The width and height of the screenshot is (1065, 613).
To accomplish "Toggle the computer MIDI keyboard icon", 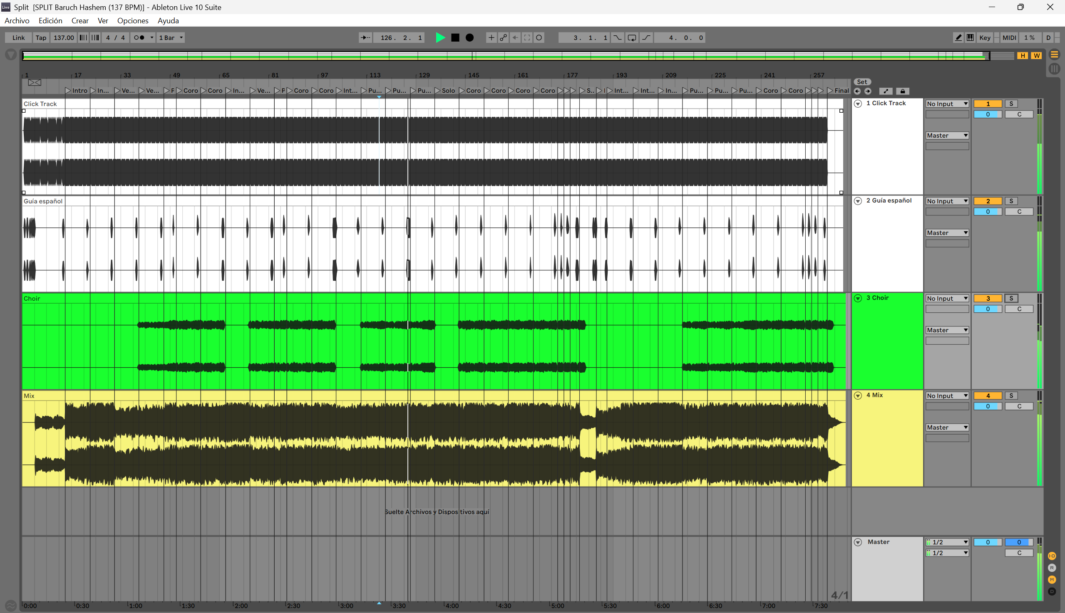I will [x=970, y=37].
